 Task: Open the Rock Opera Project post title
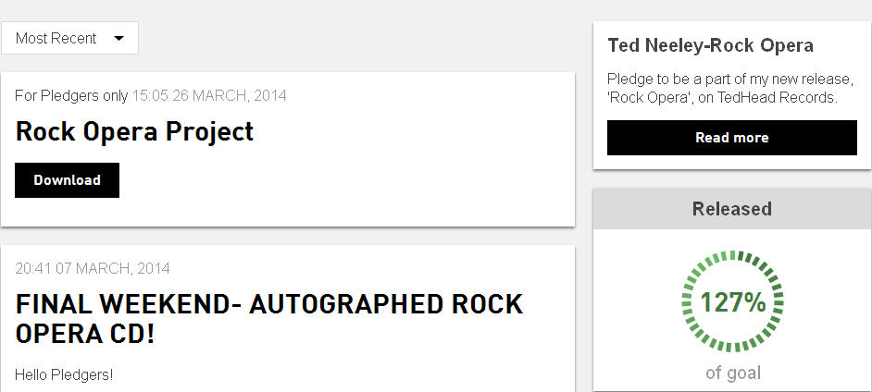click(x=134, y=132)
